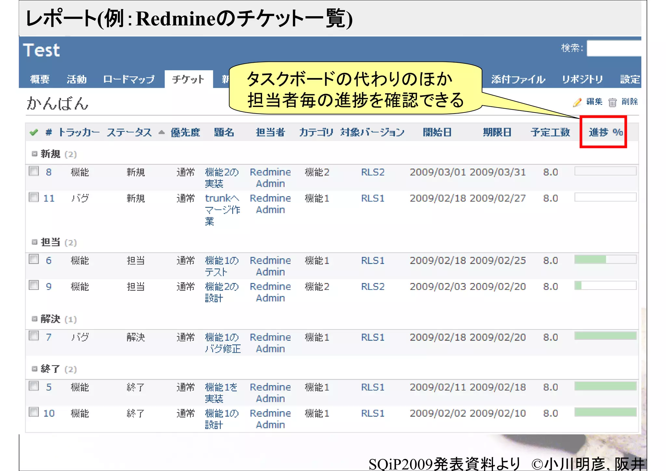Click the trash can delete icon
This screenshot has height=471, width=666.
[612, 102]
